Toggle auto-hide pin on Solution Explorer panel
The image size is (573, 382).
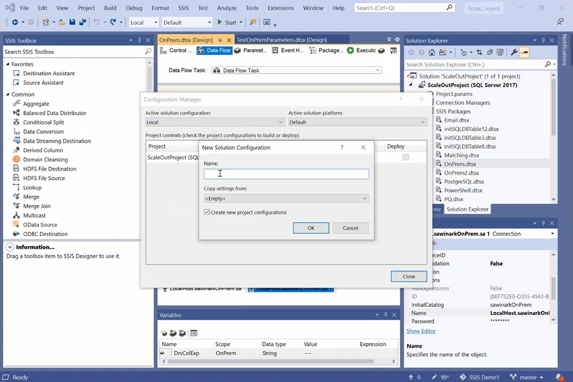tap(543, 40)
